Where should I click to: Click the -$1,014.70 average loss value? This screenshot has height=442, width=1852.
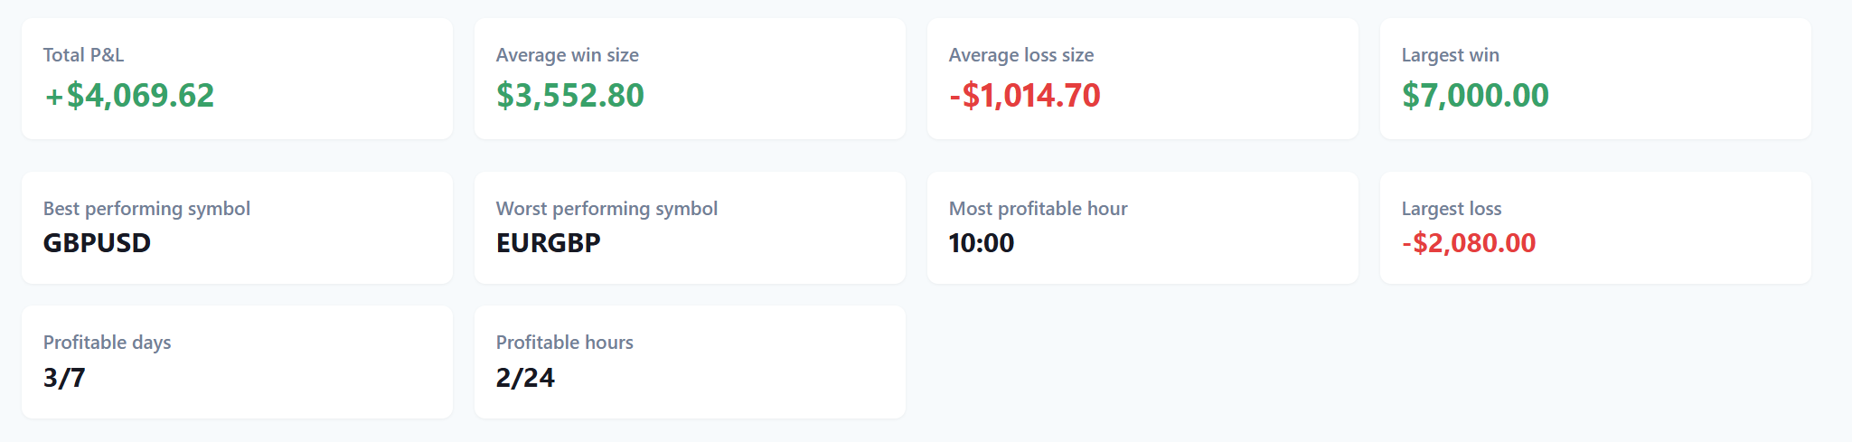(1025, 95)
